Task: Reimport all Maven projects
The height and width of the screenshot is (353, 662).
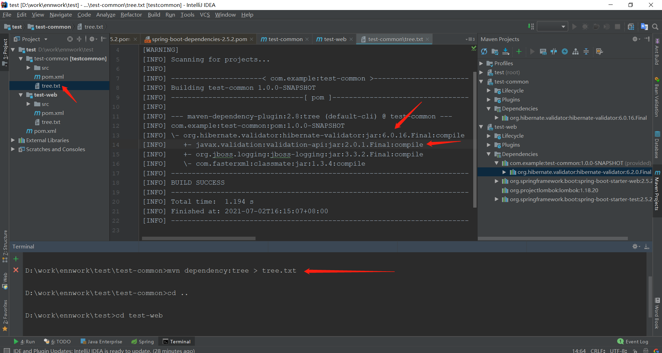Action: 484,51
